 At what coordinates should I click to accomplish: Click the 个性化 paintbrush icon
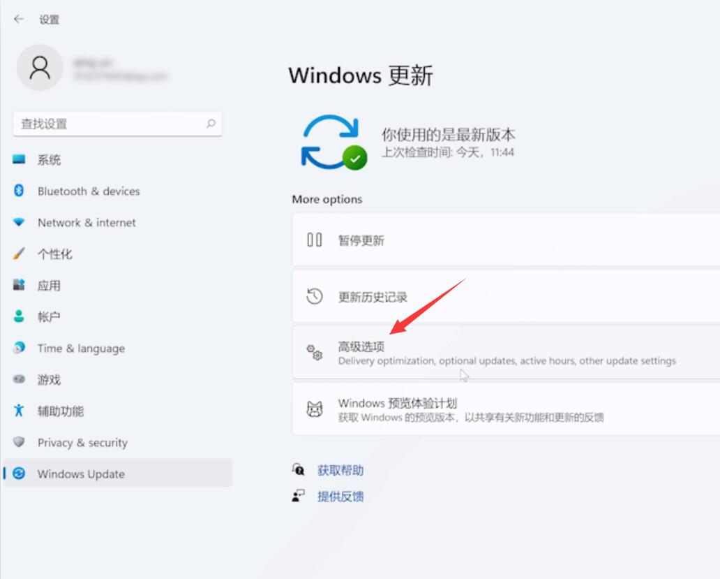(x=19, y=254)
